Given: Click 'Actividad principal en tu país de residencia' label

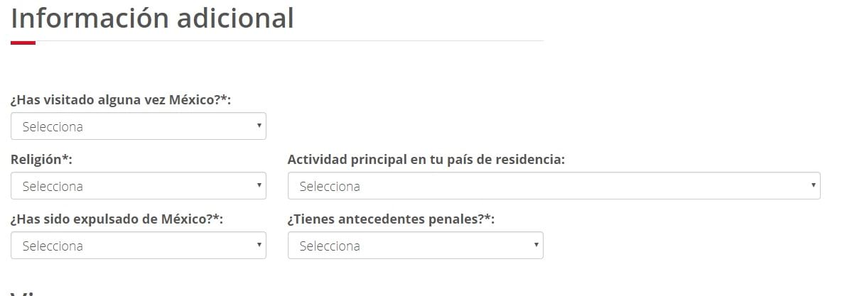Looking at the screenshot, I should point(426,160).
